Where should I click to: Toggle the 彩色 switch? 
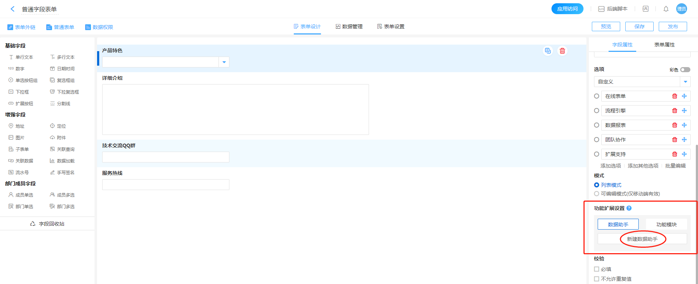pos(685,70)
